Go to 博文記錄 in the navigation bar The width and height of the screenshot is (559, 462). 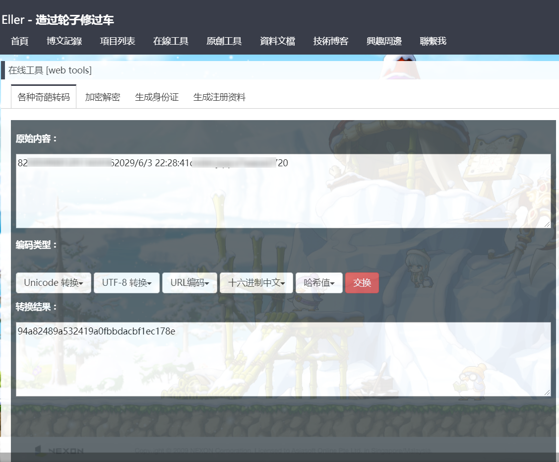(x=64, y=41)
